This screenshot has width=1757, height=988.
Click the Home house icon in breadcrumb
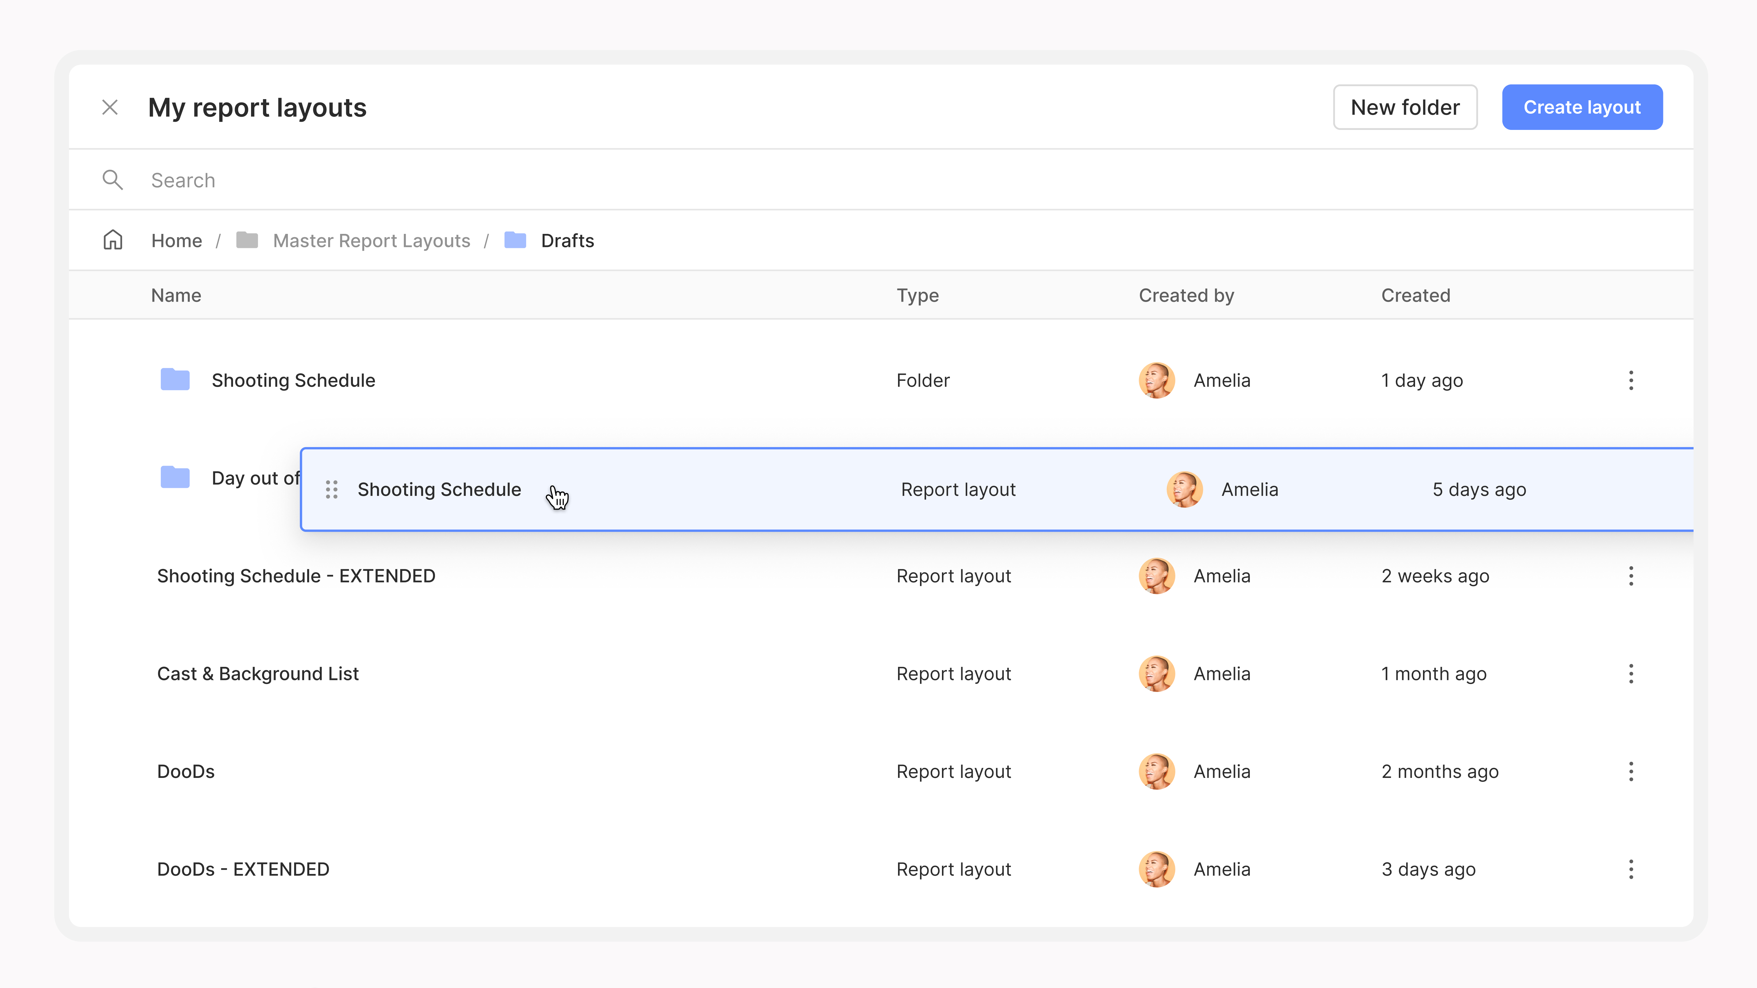pos(113,240)
